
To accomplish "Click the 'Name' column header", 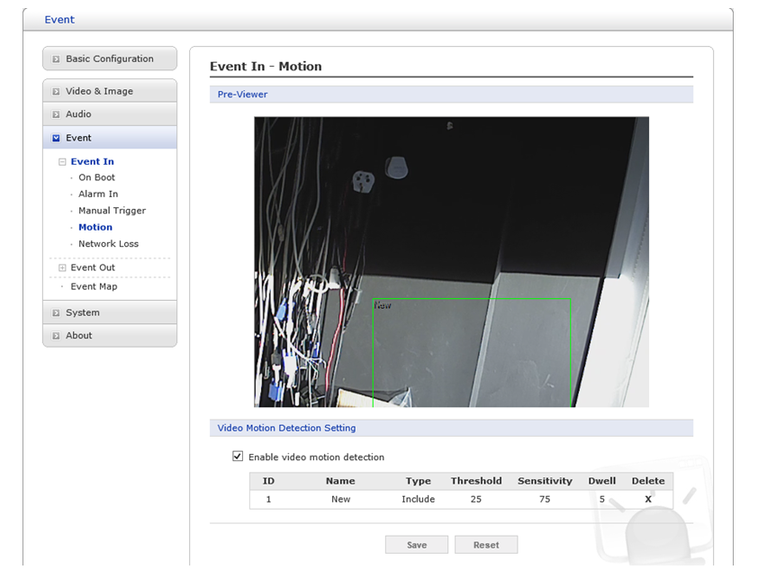I will pyautogui.click(x=340, y=481).
